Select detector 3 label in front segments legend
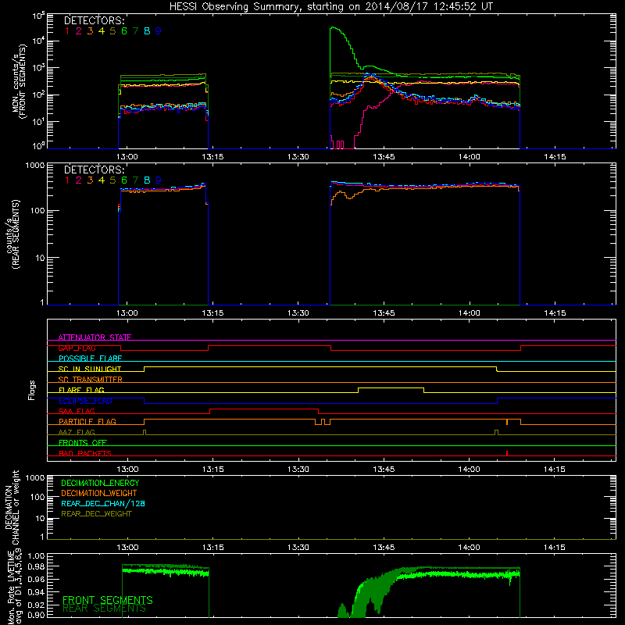Viewport: 625px width, 625px height. pos(90,31)
